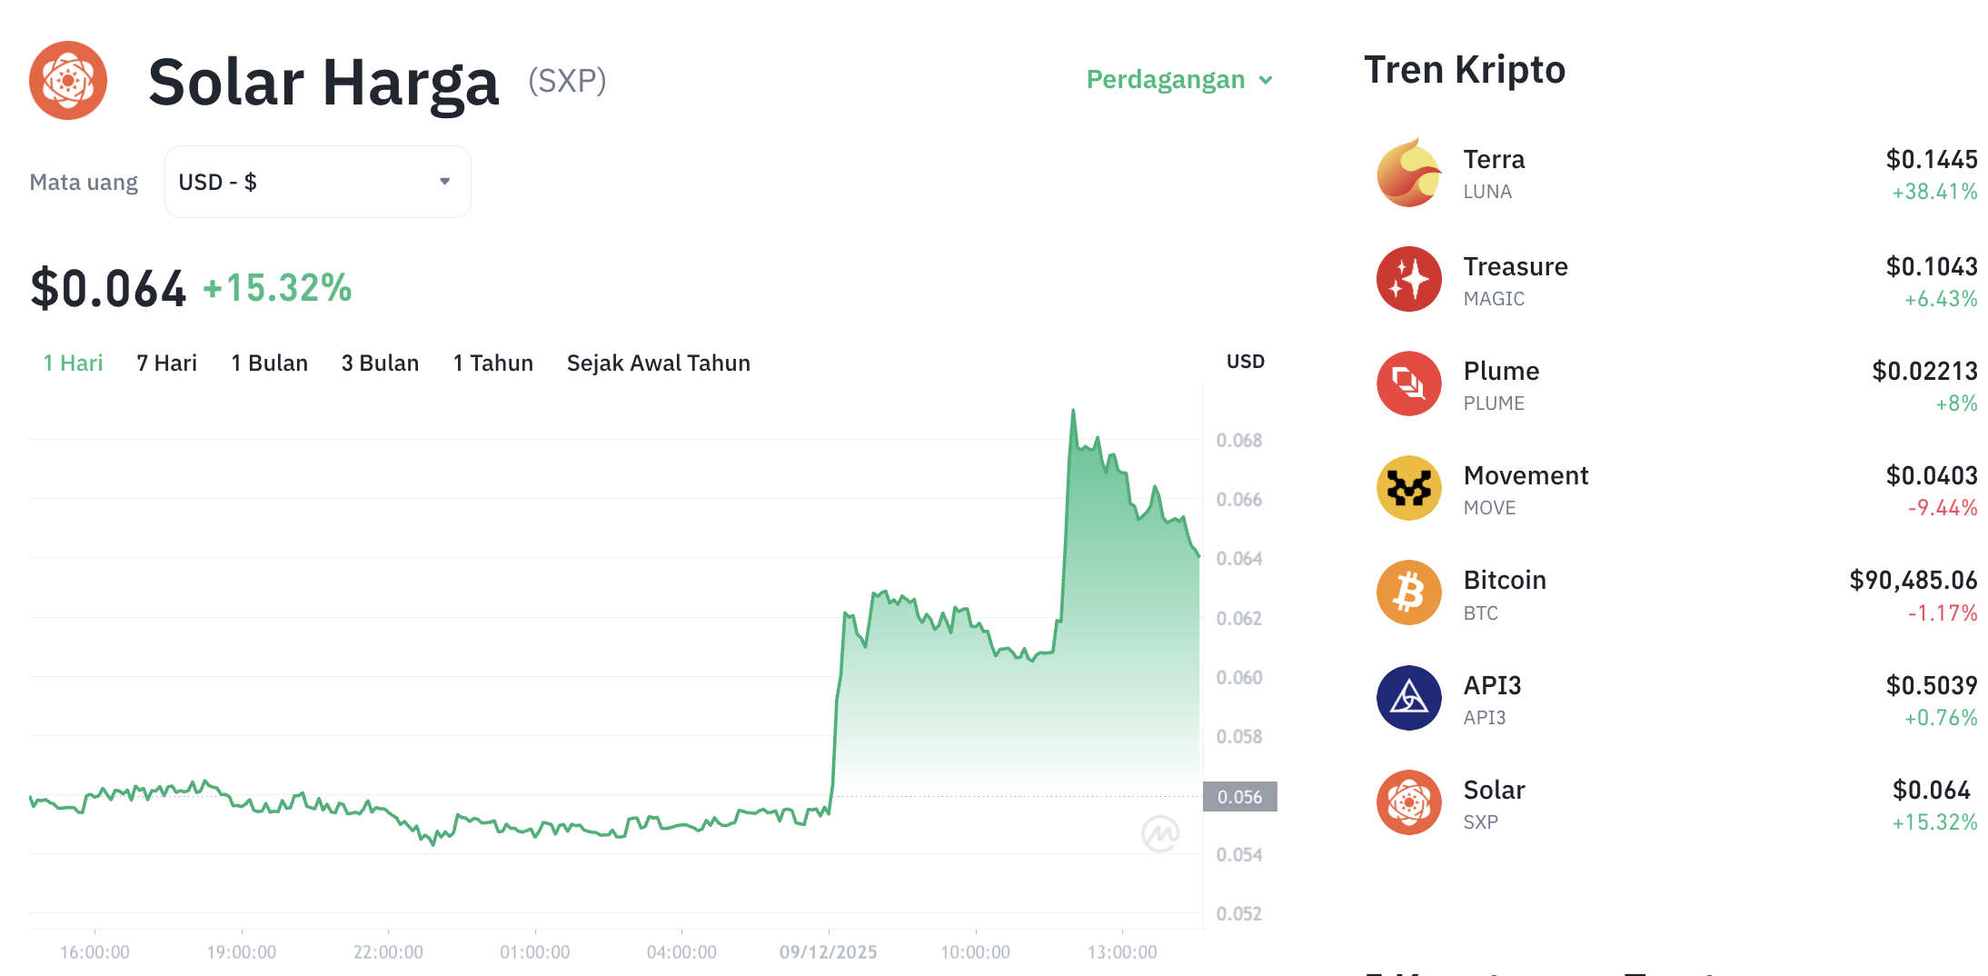The height and width of the screenshot is (976, 1988).
Task: Click the Tren Kripto heading
Action: (x=1464, y=69)
